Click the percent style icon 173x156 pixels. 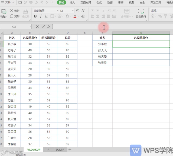point(160,16)
